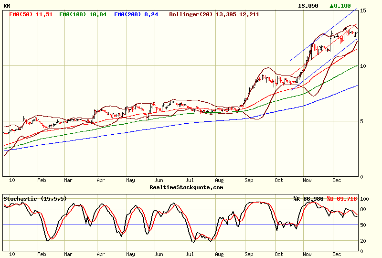
Task: Click the last price 13.050 value
Action: (x=308, y=6)
